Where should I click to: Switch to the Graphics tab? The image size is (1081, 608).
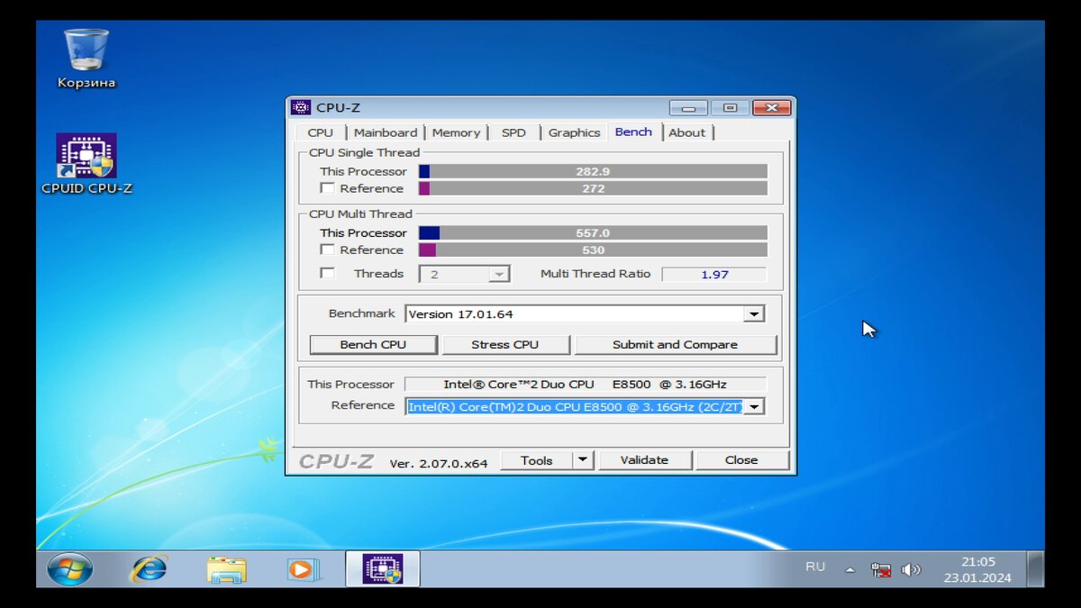tap(574, 132)
